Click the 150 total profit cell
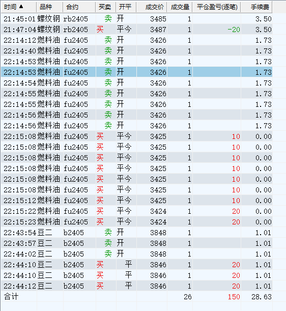 (234, 297)
